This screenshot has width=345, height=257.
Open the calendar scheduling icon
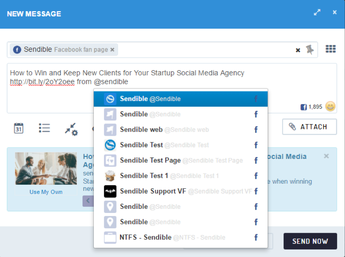point(19,128)
